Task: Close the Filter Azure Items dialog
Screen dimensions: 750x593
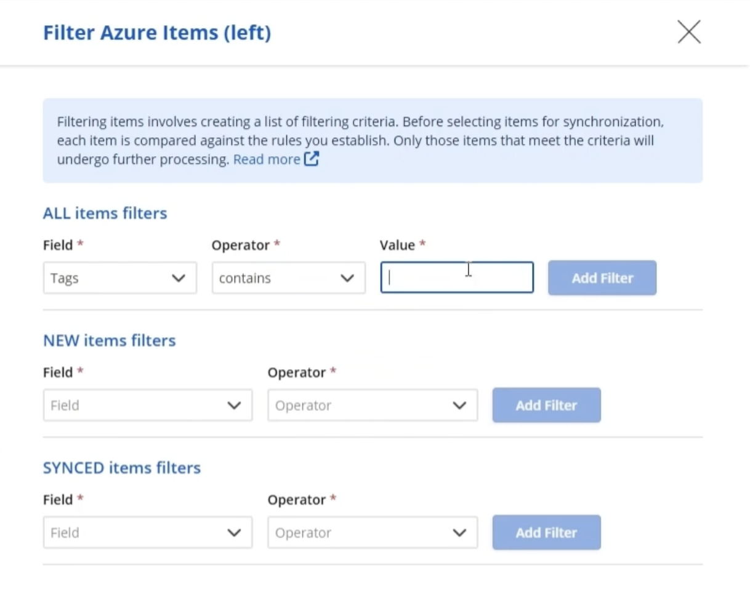Action: tap(689, 32)
